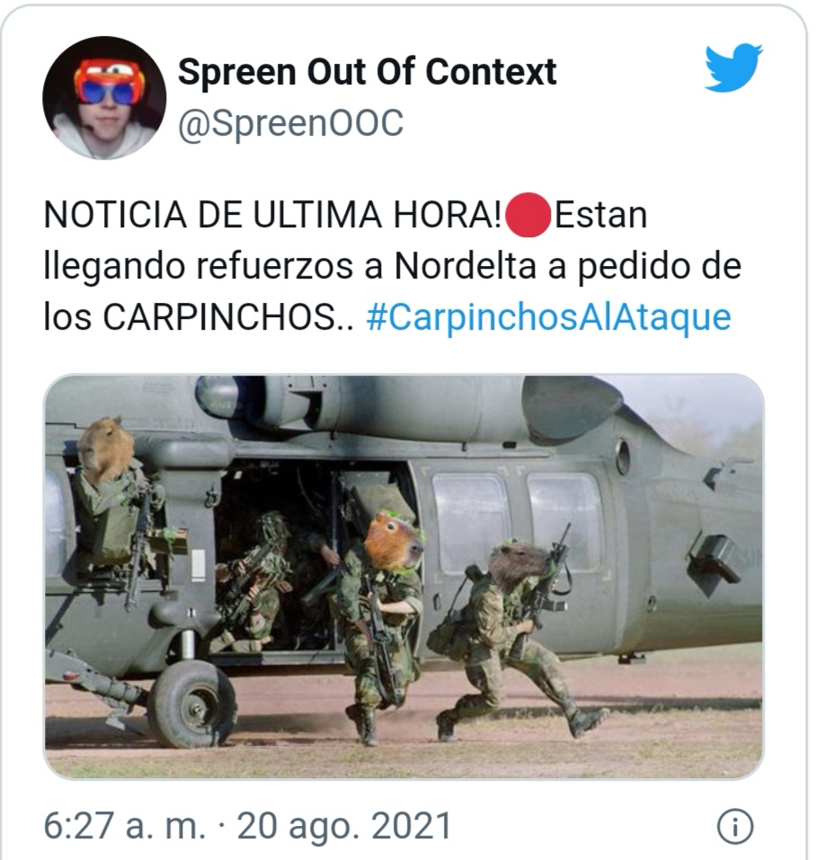Image resolution: width=825 pixels, height=860 pixels.
Task: Click the 6:27 a. m. timestamp
Action: pos(125,826)
